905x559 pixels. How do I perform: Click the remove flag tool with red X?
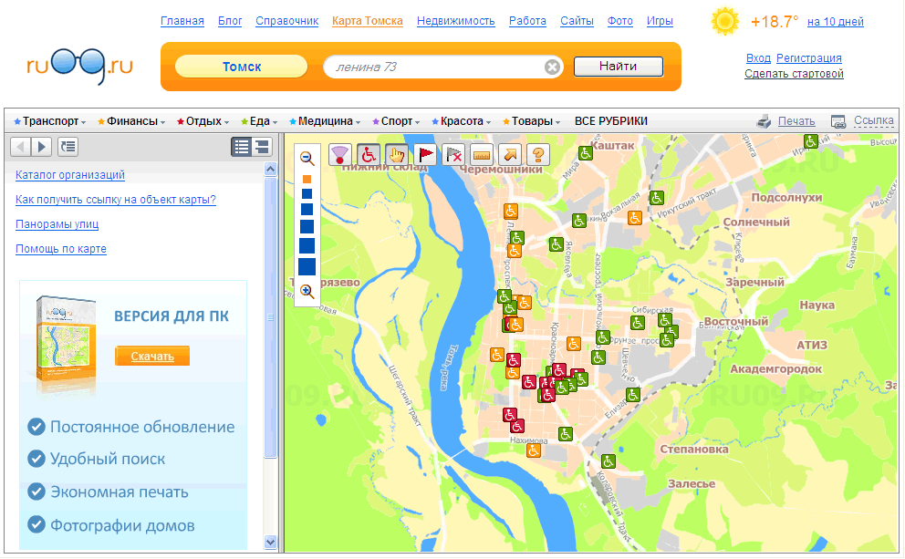click(x=453, y=154)
